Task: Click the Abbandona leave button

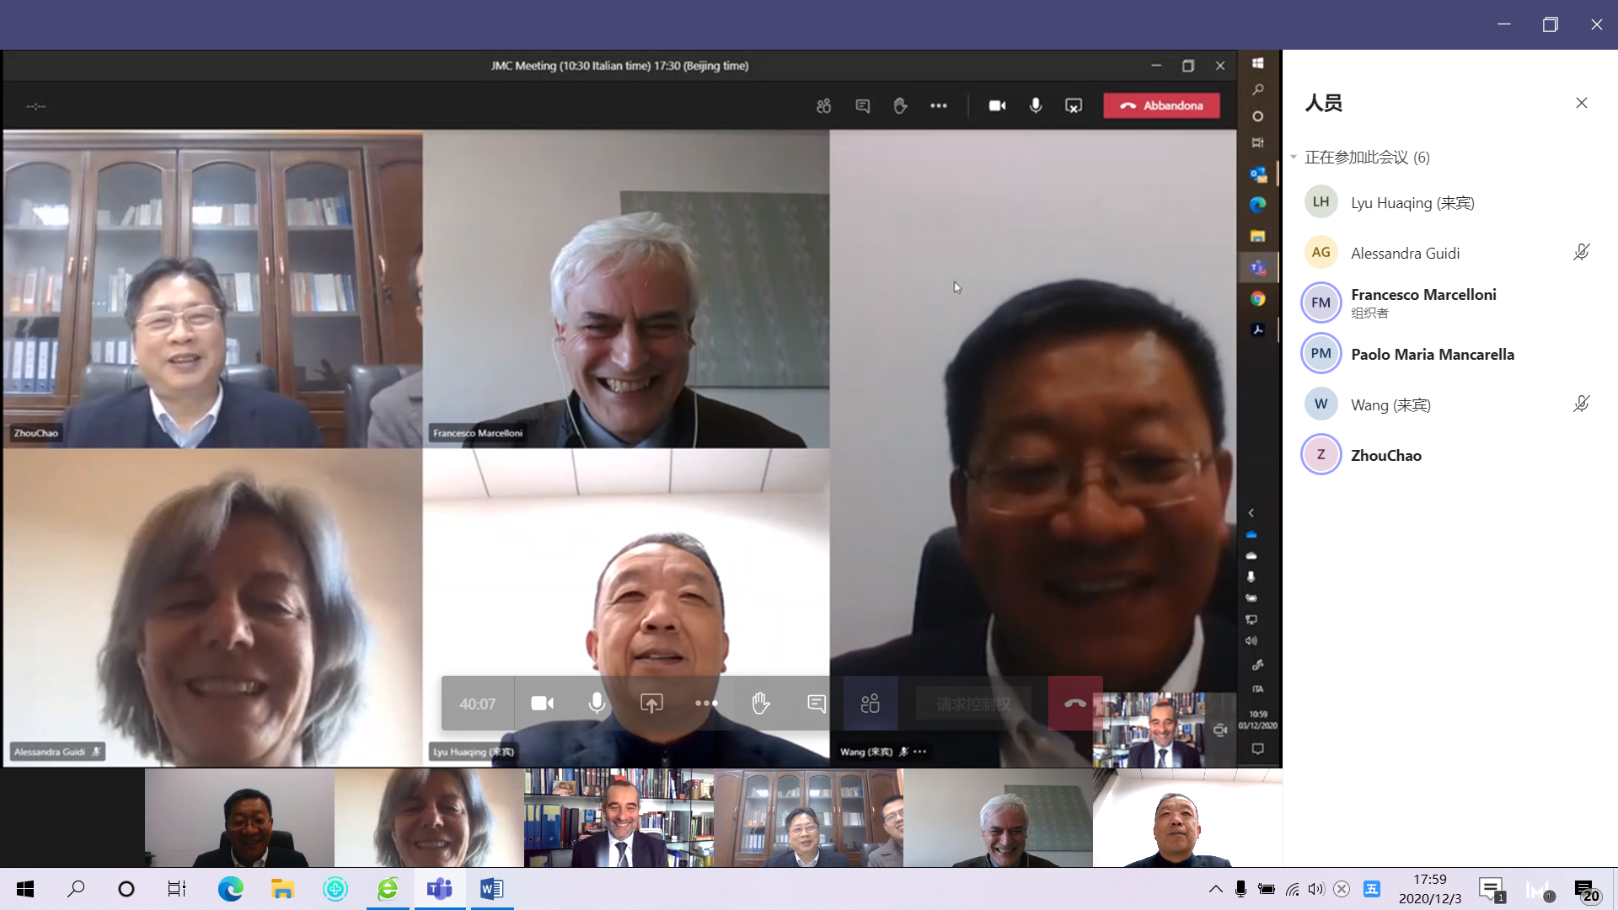Action: click(1161, 105)
